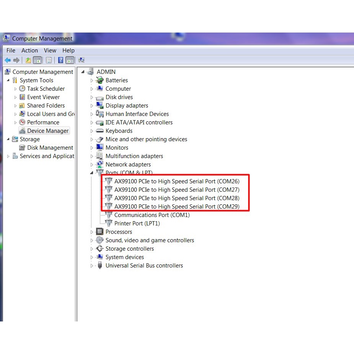Open the View menu
The image size is (354, 354).
coord(50,51)
